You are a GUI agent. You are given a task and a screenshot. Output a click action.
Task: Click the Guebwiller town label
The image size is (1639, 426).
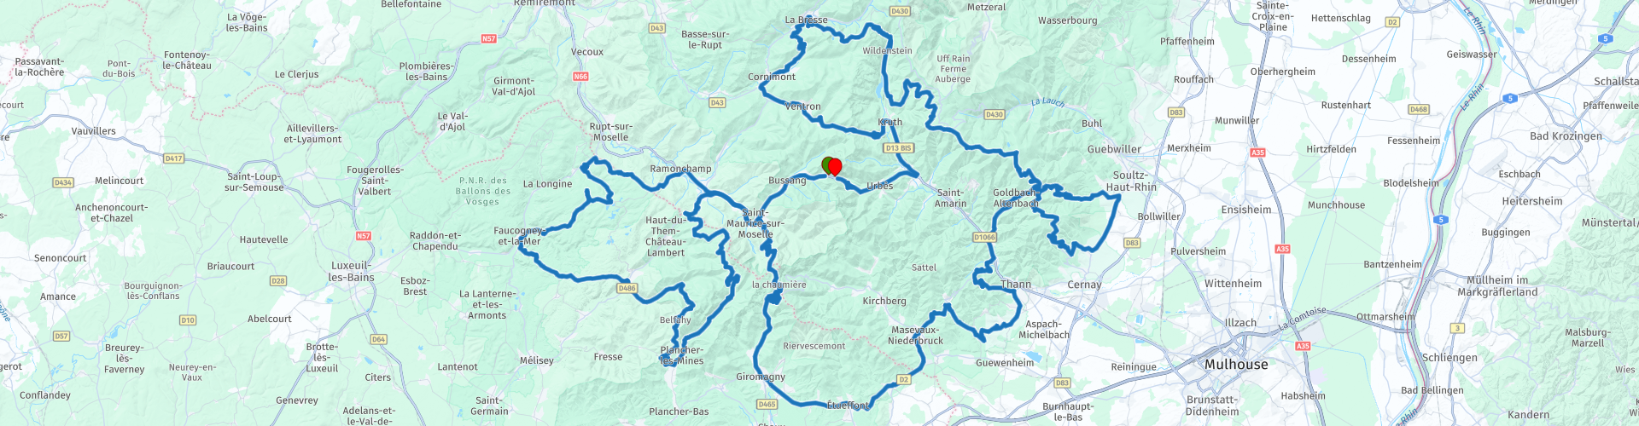click(1114, 149)
